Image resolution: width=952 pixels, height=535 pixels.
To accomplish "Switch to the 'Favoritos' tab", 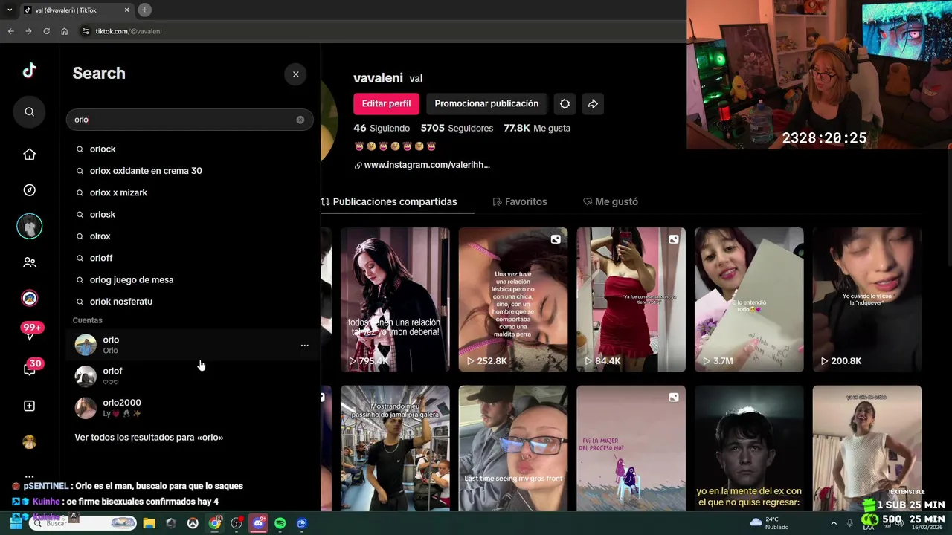I will 520,202.
